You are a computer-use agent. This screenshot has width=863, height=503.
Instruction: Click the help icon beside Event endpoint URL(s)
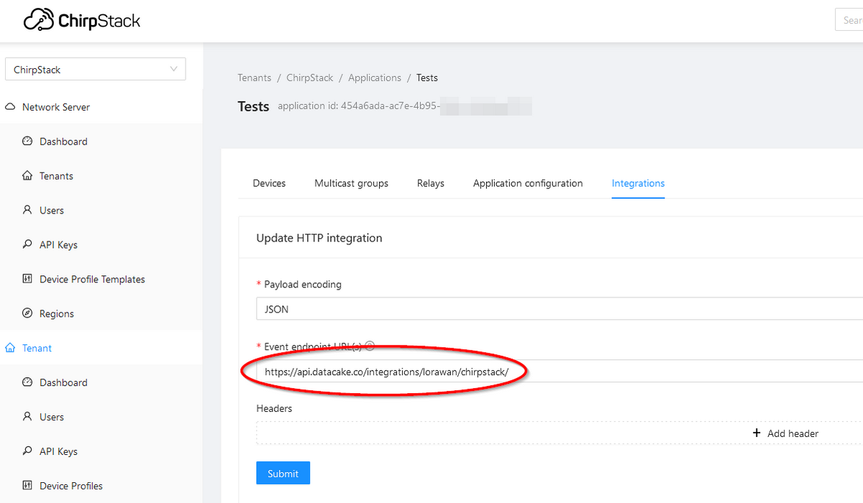point(370,346)
